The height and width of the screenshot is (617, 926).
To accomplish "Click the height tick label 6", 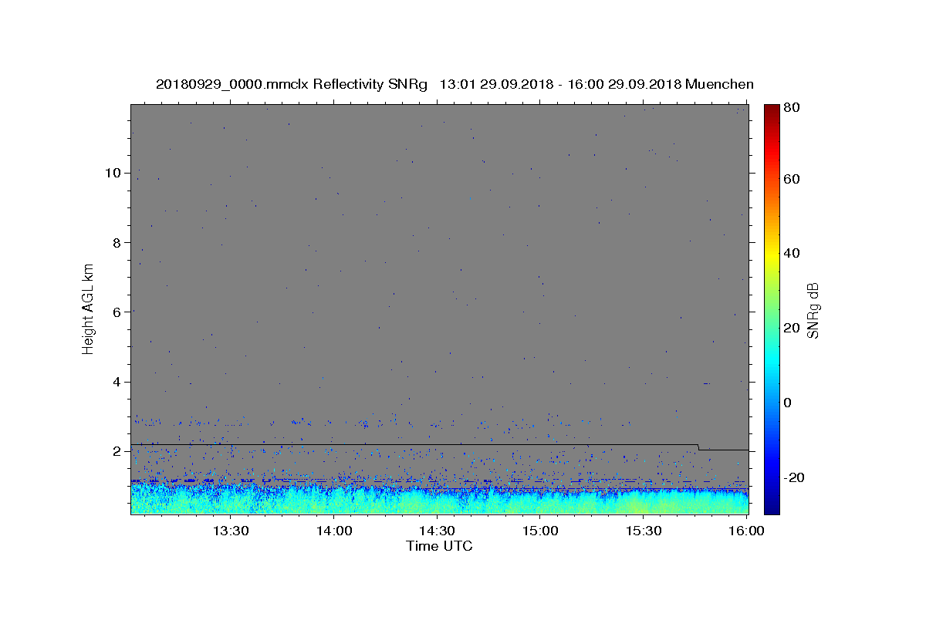I will point(117,312).
